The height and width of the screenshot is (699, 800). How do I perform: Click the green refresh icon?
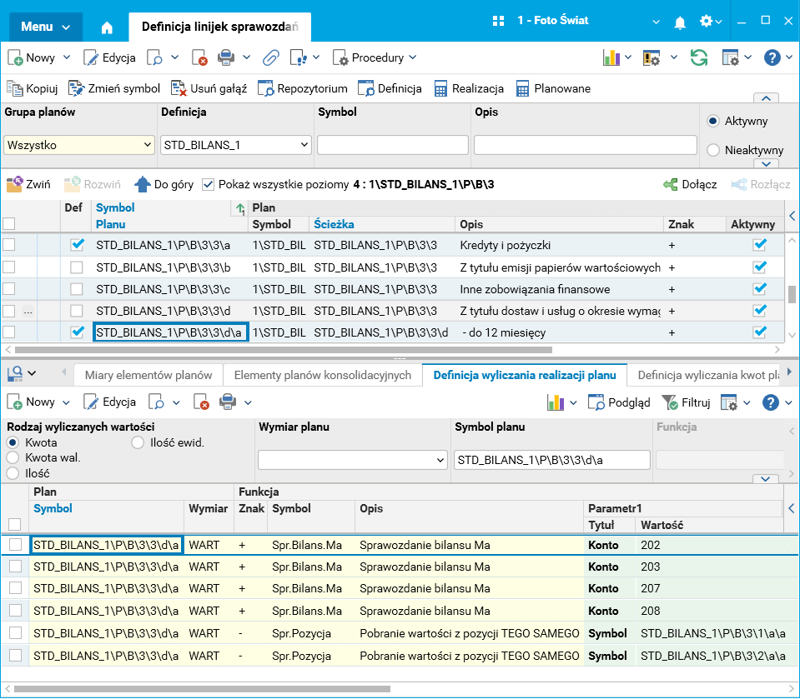pyautogui.click(x=699, y=57)
